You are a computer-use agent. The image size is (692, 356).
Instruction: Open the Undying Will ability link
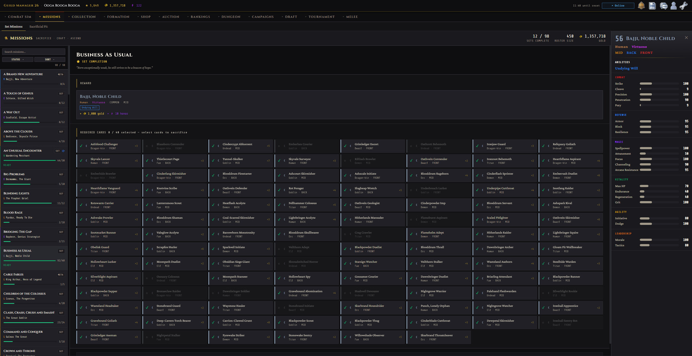pos(626,68)
